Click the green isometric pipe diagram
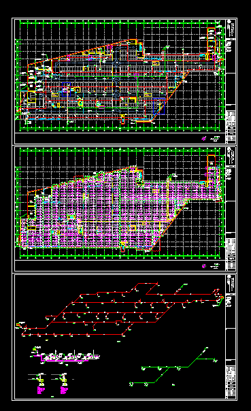 173,367
